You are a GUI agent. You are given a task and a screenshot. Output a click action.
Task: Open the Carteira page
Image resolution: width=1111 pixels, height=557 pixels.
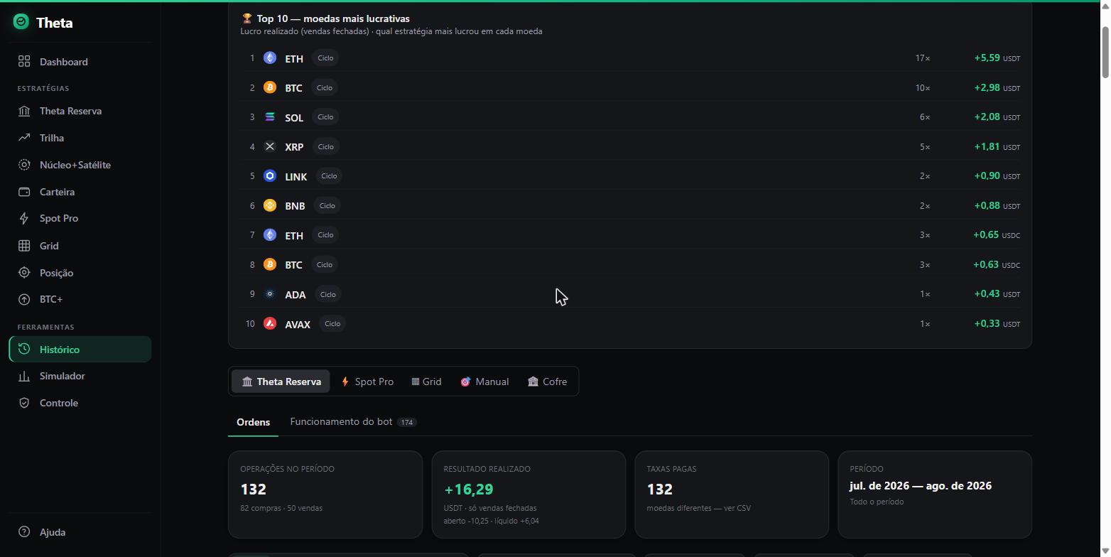click(x=80, y=192)
